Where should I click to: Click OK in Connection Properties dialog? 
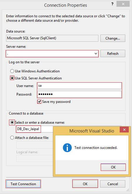85,184
